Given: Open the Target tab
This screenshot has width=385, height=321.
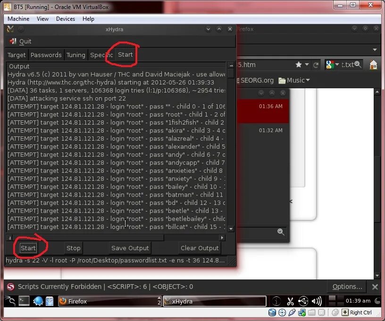Looking at the screenshot, I should [x=17, y=55].
